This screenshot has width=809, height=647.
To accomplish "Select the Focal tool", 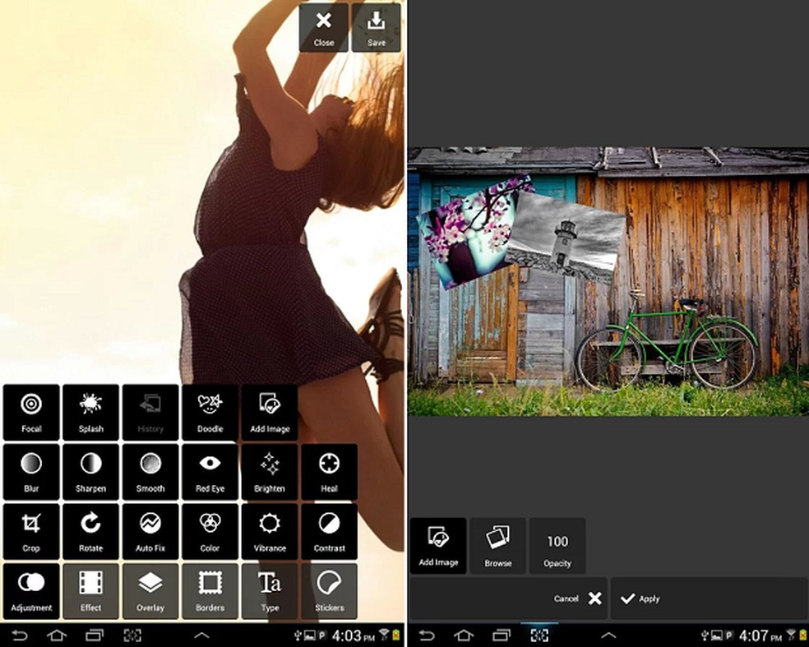I will click(31, 411).
